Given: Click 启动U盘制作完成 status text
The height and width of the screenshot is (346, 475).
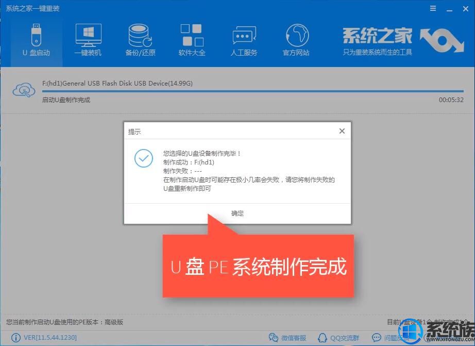Looking at the screenshot, I should 66,100.
